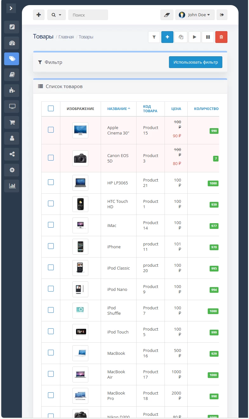Check the HTC Touch HD row checkbox
Image resolution: width=249 pixels, height=419 pixels.
[x=51, y=203]
